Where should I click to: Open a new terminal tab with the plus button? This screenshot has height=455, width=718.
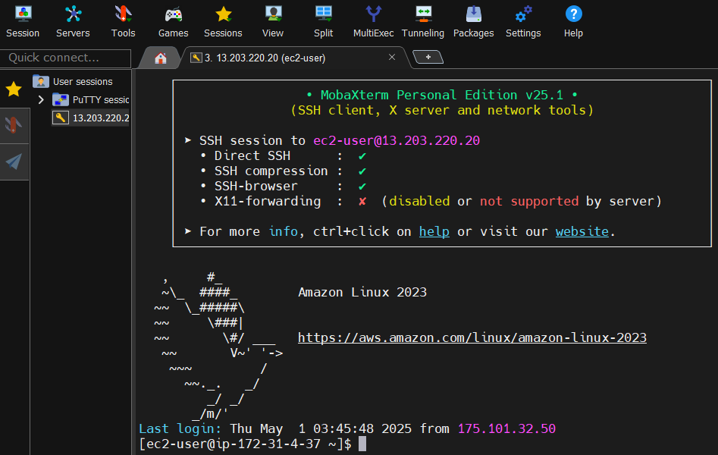(427, 56)
